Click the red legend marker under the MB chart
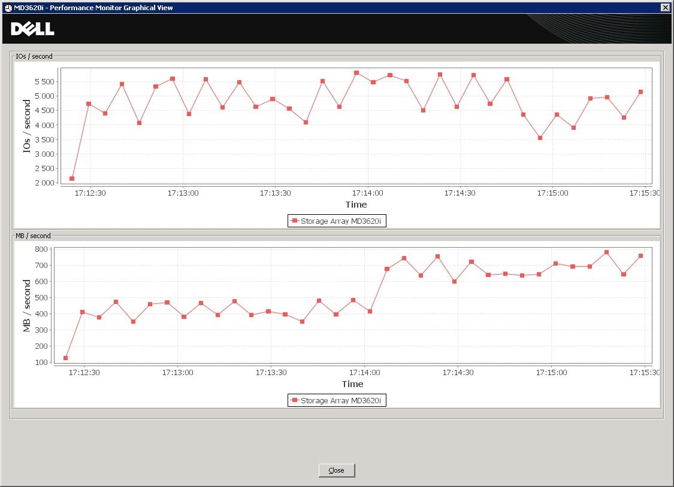 pyautogui.click(x=294, y=400)
